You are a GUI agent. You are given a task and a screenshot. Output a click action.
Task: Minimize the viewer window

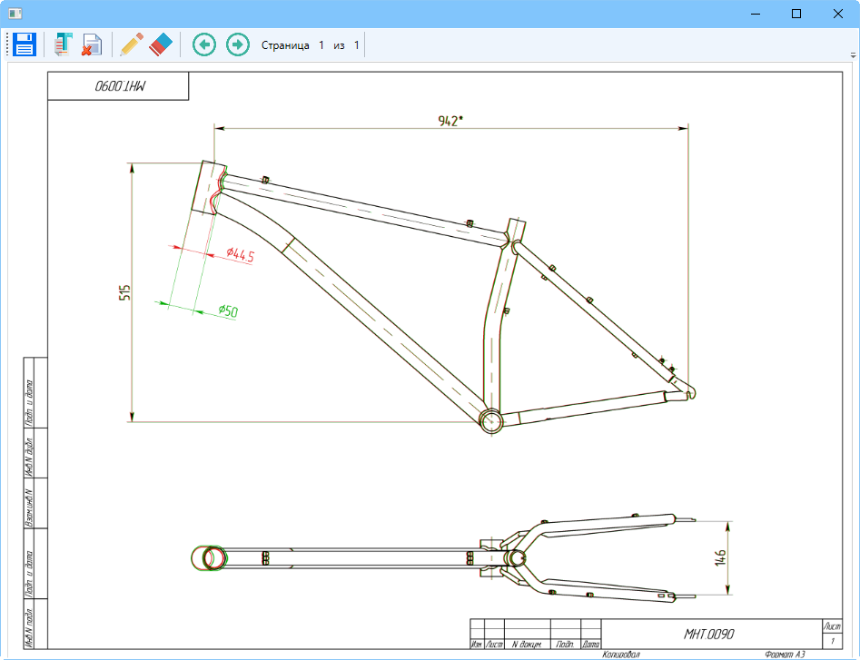click(755, 14)
